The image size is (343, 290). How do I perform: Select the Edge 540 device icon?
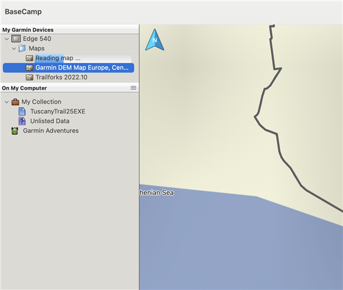pyautogui.click(x=16, y=39)
